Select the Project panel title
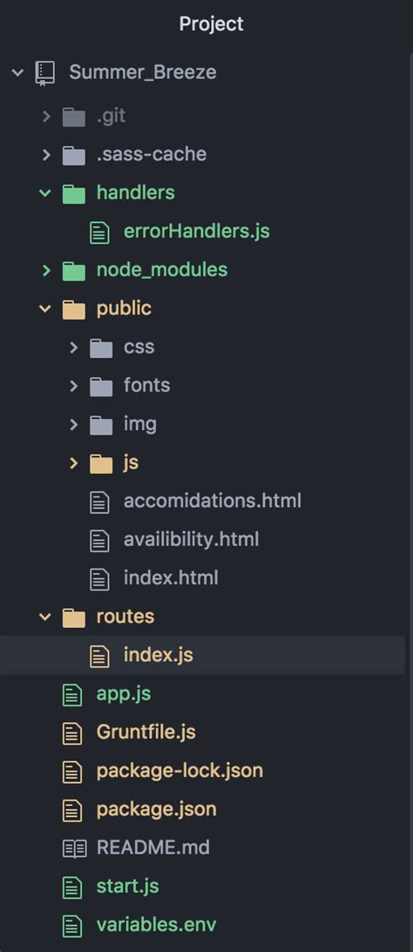Viewport: 413px width, 952px height. pos(211,24)
